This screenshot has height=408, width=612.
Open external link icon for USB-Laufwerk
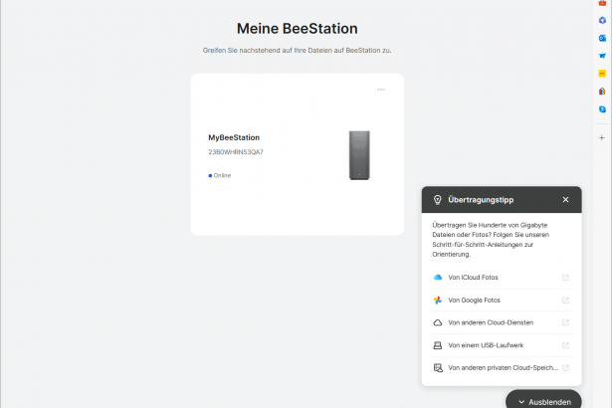(x=565, y=345)
